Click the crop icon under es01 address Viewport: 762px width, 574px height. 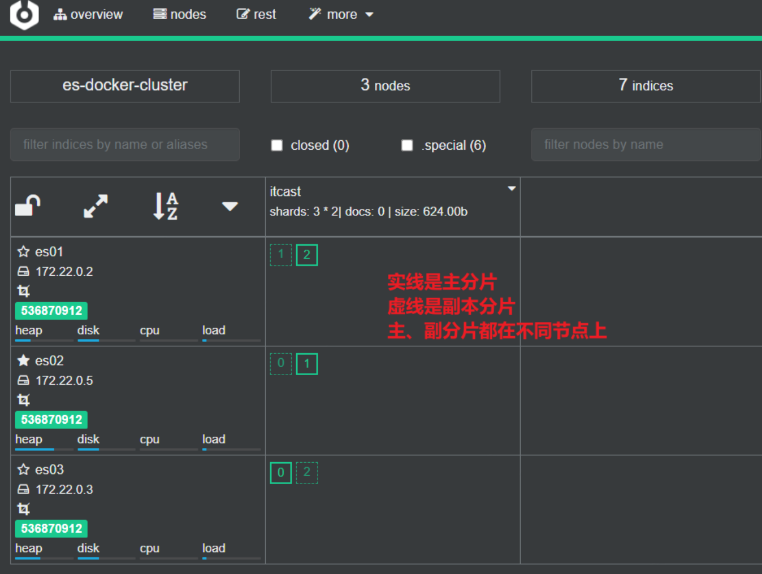click(23, 291)
